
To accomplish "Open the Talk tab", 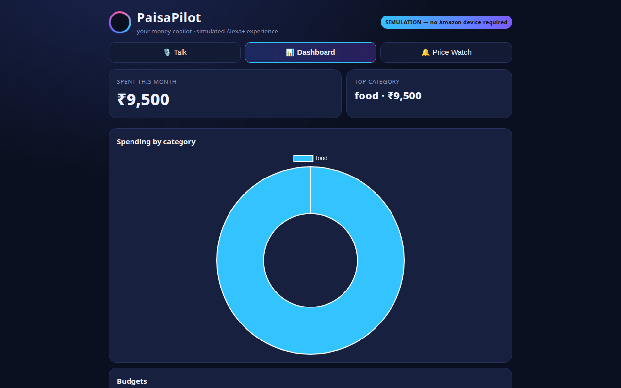I will [x=175, y=52].
